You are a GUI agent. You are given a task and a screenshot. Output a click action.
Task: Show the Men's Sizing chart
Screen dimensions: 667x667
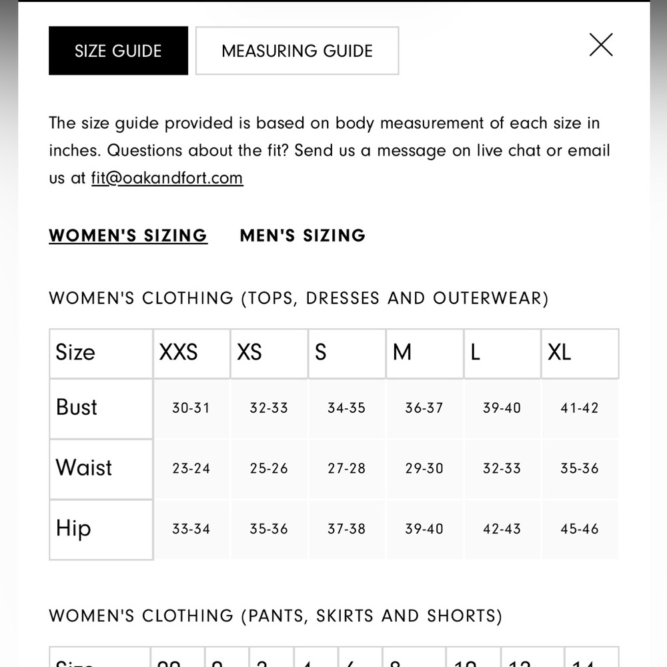[x=302, y=235]
